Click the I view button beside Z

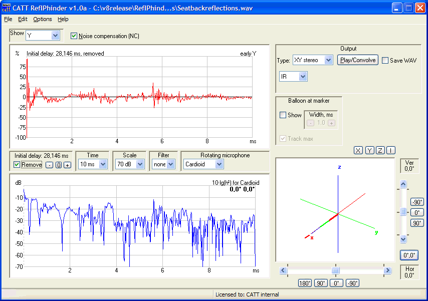(390, 150)
